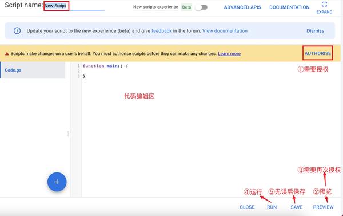This screenshot has height=216, width=343.
Task: Dismiss the new experience banner
Action: click(315, 31)
